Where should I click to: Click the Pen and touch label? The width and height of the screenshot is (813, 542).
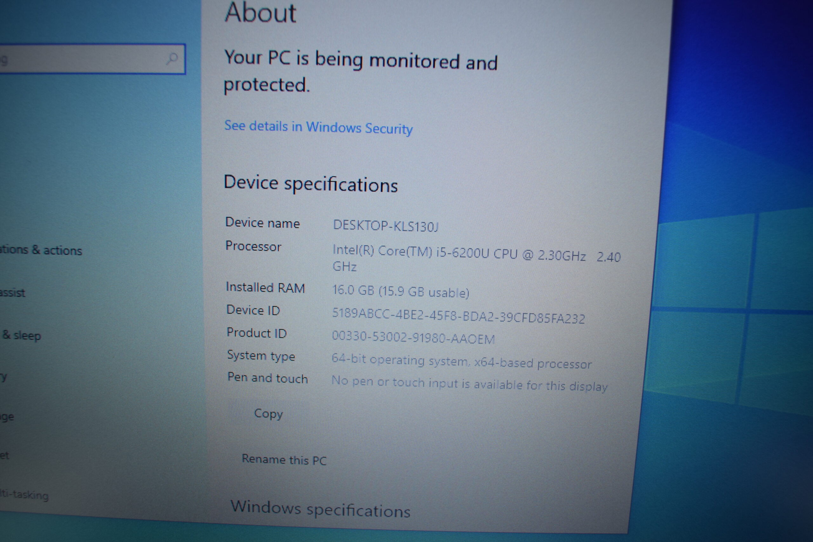tap(267, 378)
